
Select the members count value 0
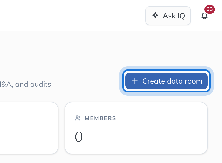(x=79, y=137)
